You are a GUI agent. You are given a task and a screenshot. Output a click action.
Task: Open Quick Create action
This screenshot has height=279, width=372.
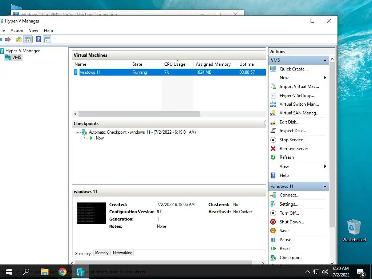(294, 69)
